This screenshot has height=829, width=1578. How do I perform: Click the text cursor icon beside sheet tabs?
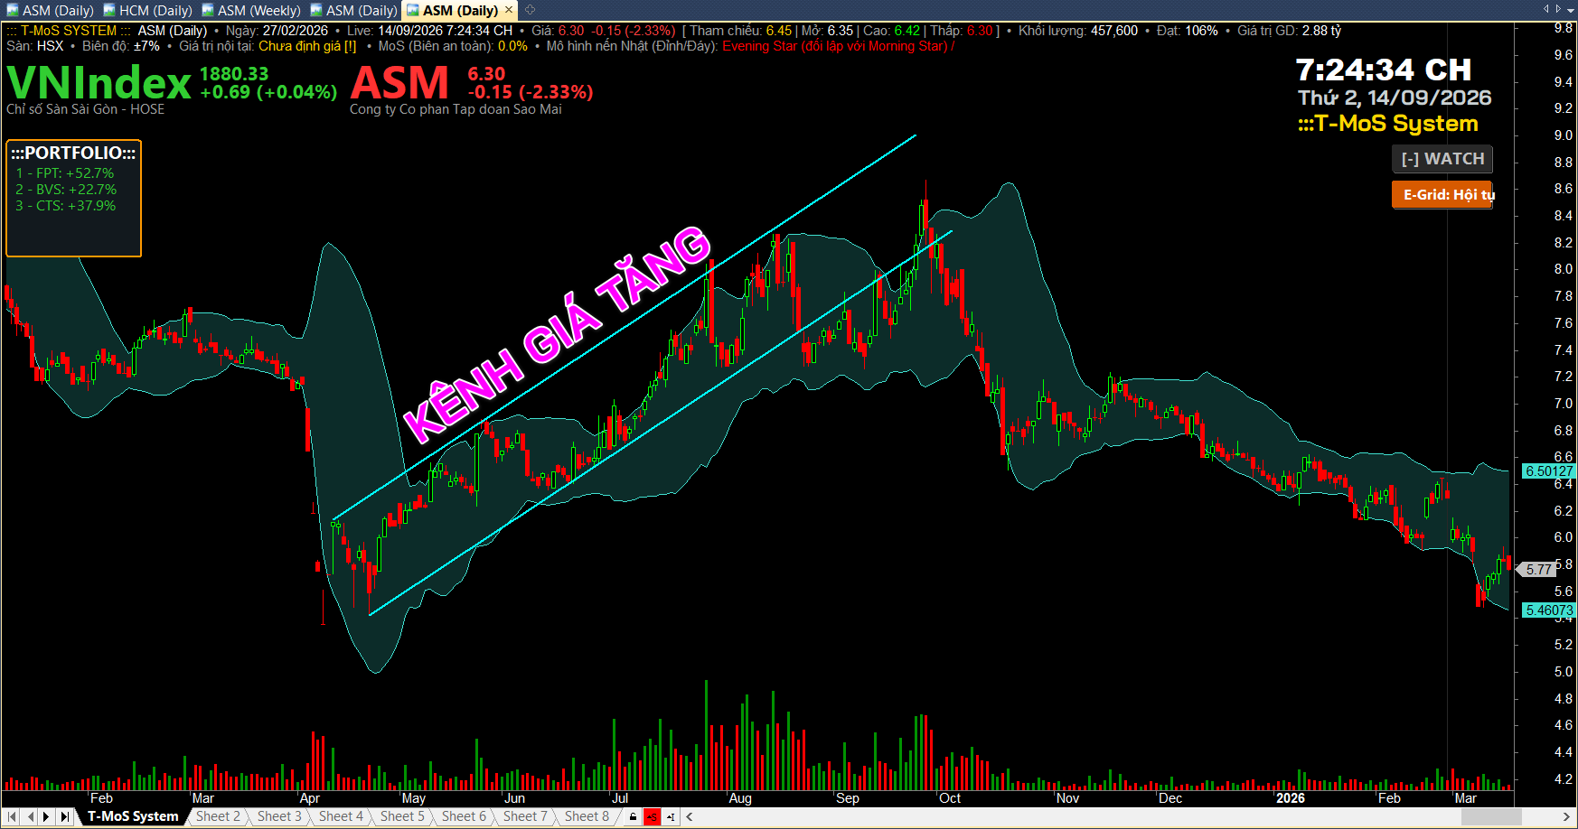(671, 817)
